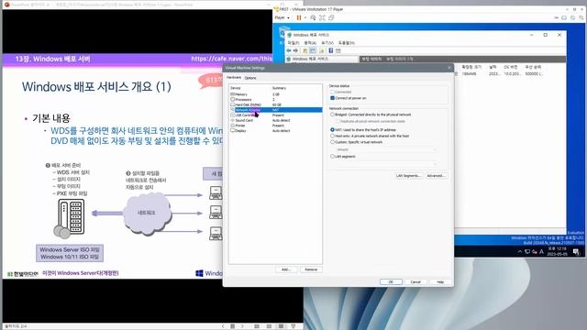Open the 보기(V) menu in Windows deployment services
Image resolution: width=587 pixels, height=330 pixels.
[x=327, y=43]
